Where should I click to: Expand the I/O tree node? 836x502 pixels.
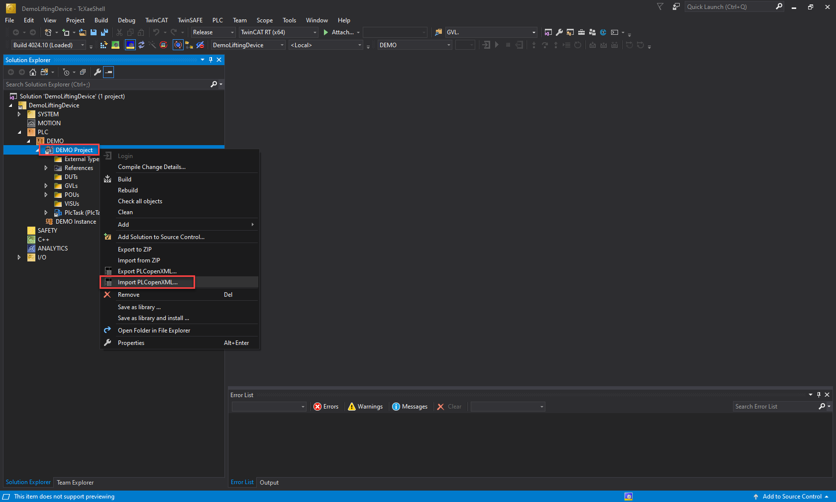point(19,257)
